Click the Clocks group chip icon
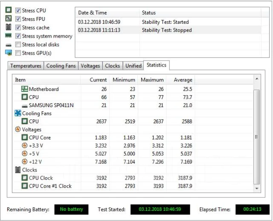 tap(18, 170)
